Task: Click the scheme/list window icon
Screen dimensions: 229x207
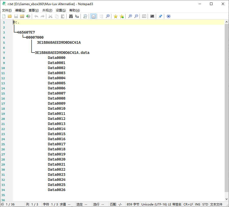Action: (x=144, y=16)
